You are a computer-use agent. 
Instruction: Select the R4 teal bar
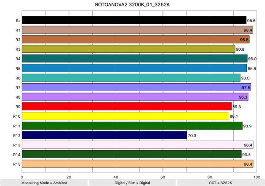tap(135, 59)
